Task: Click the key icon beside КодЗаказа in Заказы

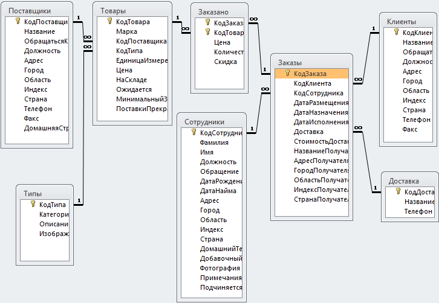Action: (288, 73)
